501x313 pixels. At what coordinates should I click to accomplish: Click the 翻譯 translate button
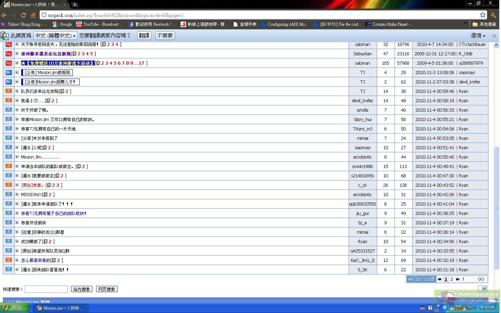pyautogui.click(x=144, y=35)
